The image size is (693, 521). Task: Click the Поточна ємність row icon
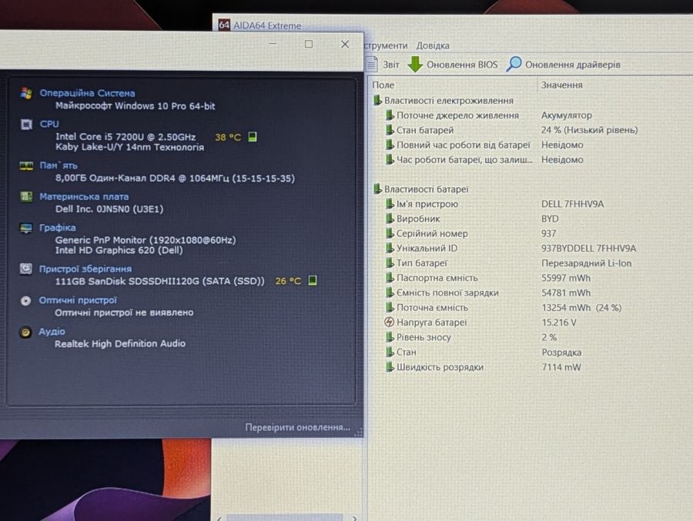(x=390, y=308)
